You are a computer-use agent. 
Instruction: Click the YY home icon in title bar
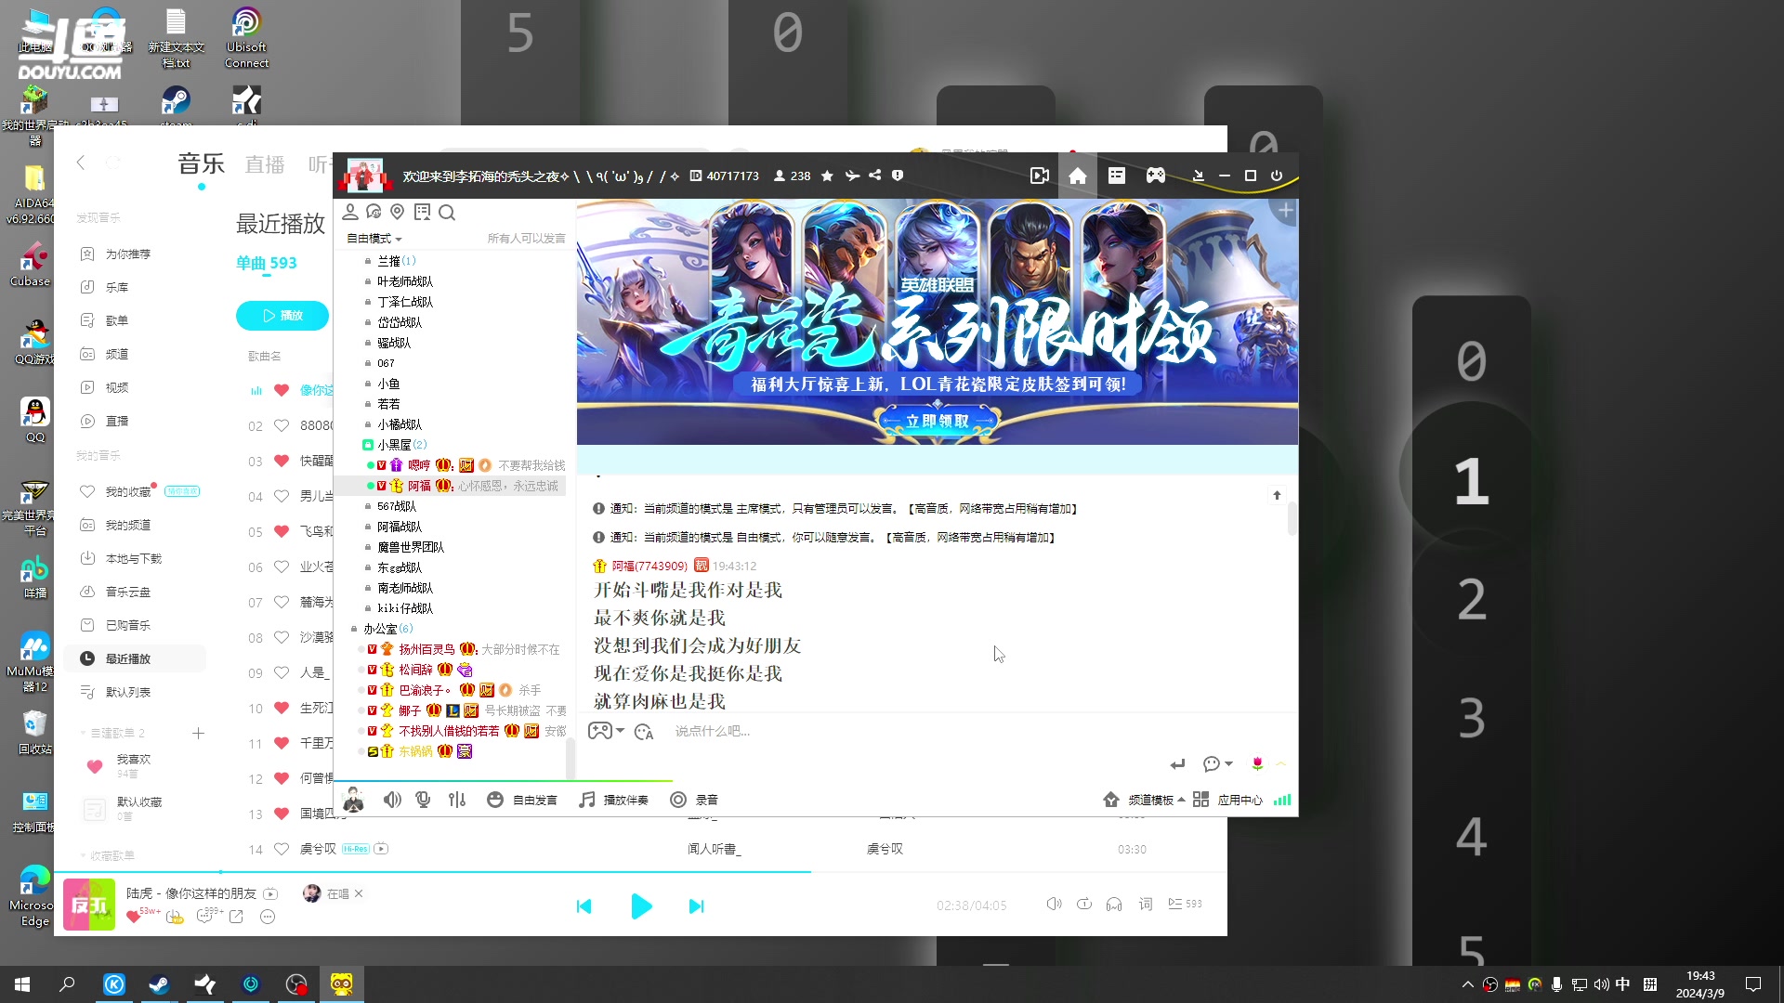pyautogui.click(x=1077, y=176)
